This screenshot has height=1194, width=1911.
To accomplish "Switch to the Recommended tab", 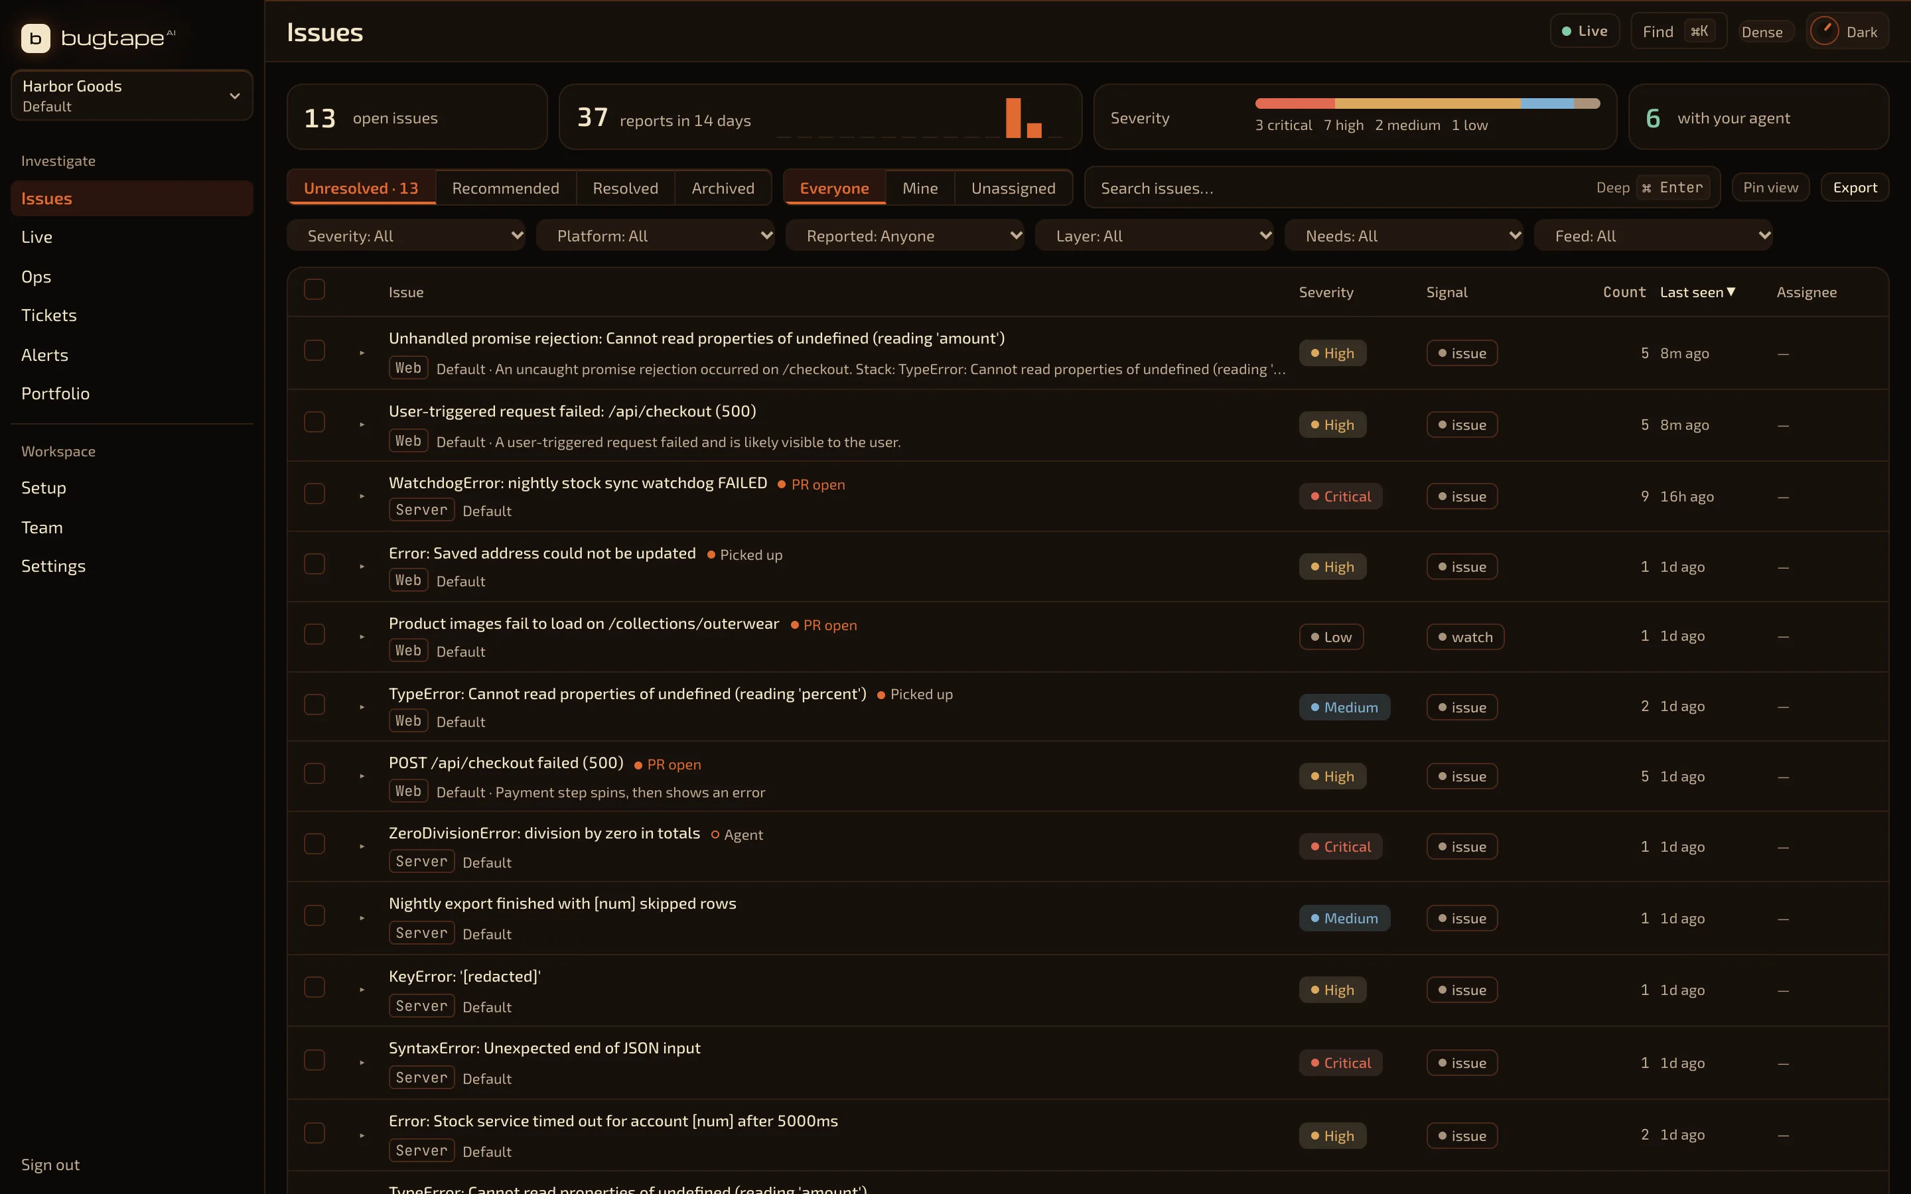I will [x=506, y=188].
